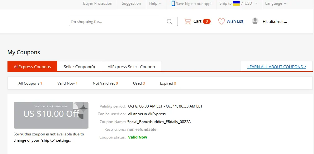The image size is (314, 154).
Task: Show Expired coupons
Action: tap(168, 83)
